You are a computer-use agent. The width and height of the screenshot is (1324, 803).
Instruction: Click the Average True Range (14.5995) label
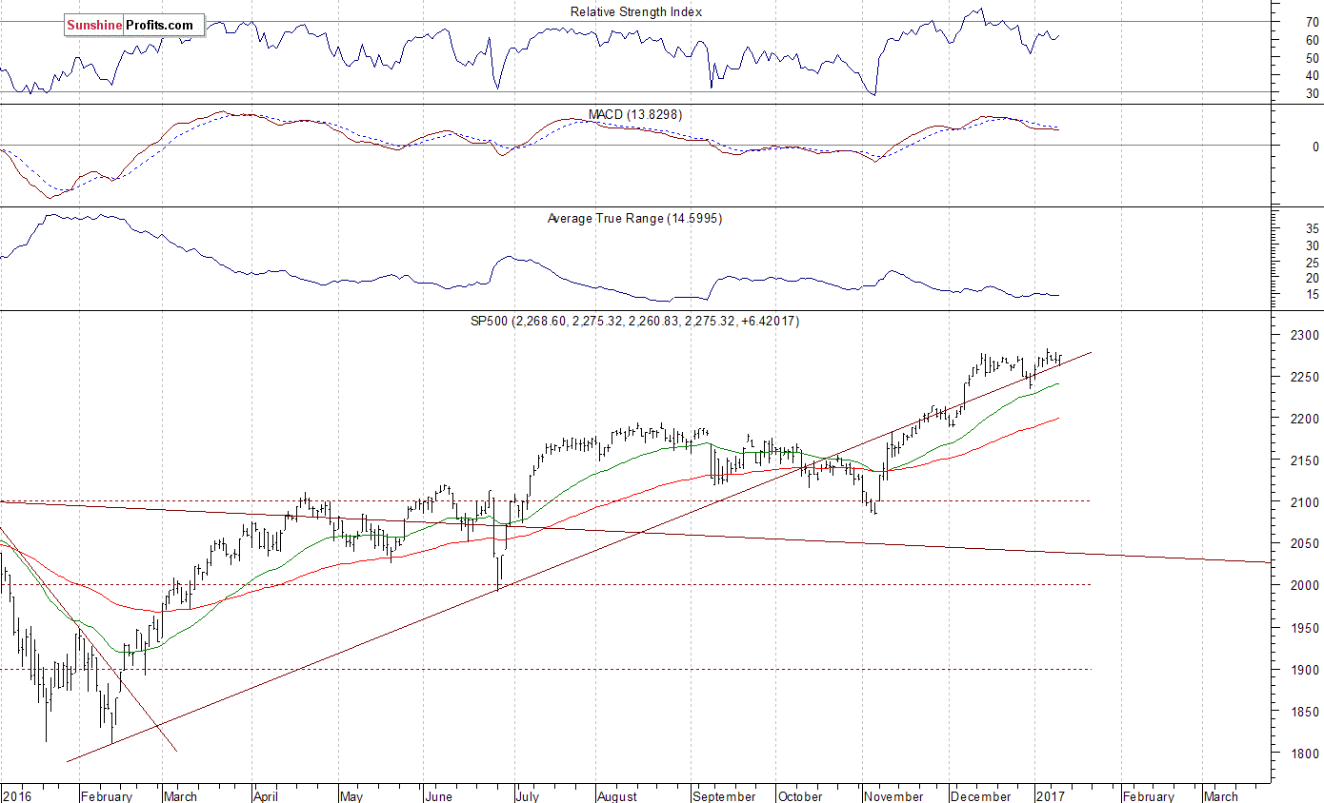pyautogui.click(x=634, y=219)
